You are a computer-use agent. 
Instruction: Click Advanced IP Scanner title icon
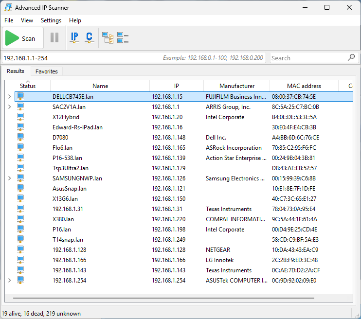tap(8, 7)
